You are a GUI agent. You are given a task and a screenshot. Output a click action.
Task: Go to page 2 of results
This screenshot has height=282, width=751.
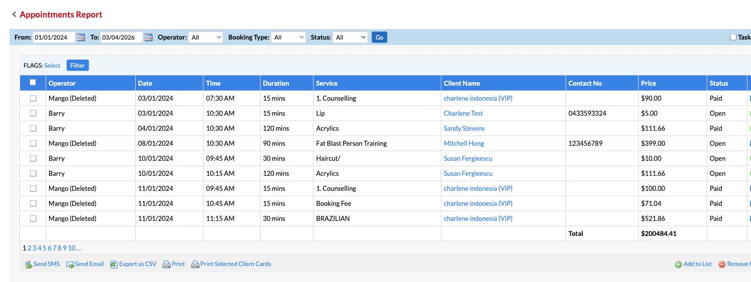point(30,248)
